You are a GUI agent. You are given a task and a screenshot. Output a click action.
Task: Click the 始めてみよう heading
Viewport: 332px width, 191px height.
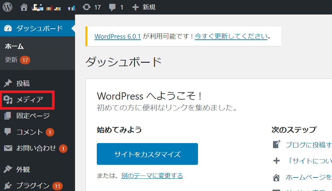(119, 130)
